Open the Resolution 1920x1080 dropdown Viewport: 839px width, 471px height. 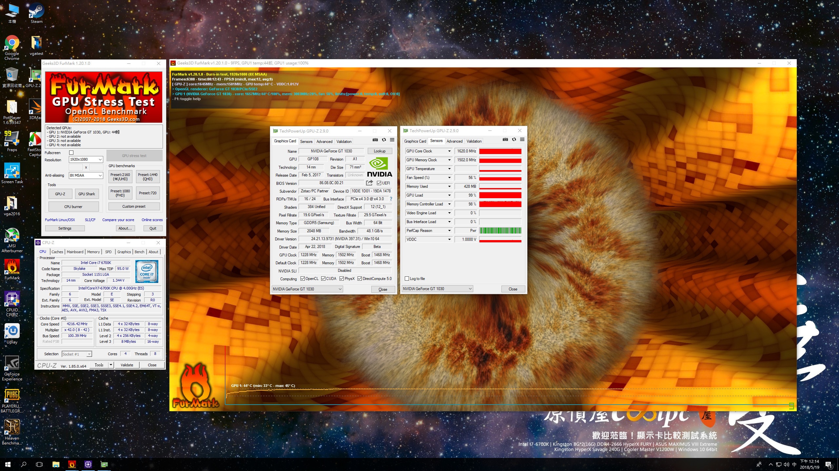click(86, 160)
